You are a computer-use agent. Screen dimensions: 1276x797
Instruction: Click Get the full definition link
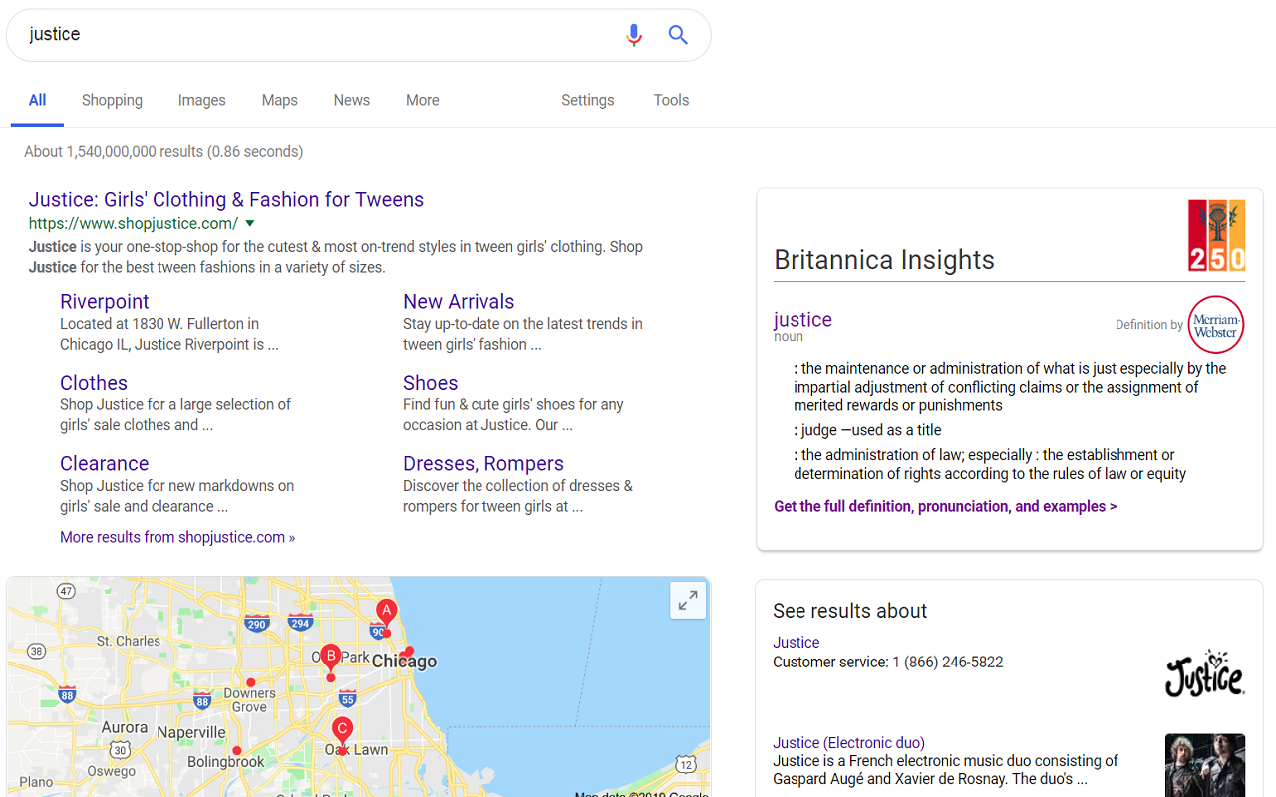pyautogui.click(x=945, y=506)
